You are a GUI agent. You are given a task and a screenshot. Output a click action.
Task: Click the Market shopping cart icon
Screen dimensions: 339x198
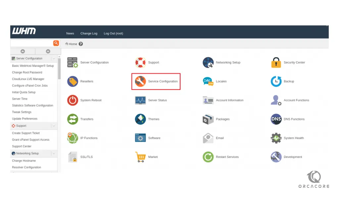[140, 157]
